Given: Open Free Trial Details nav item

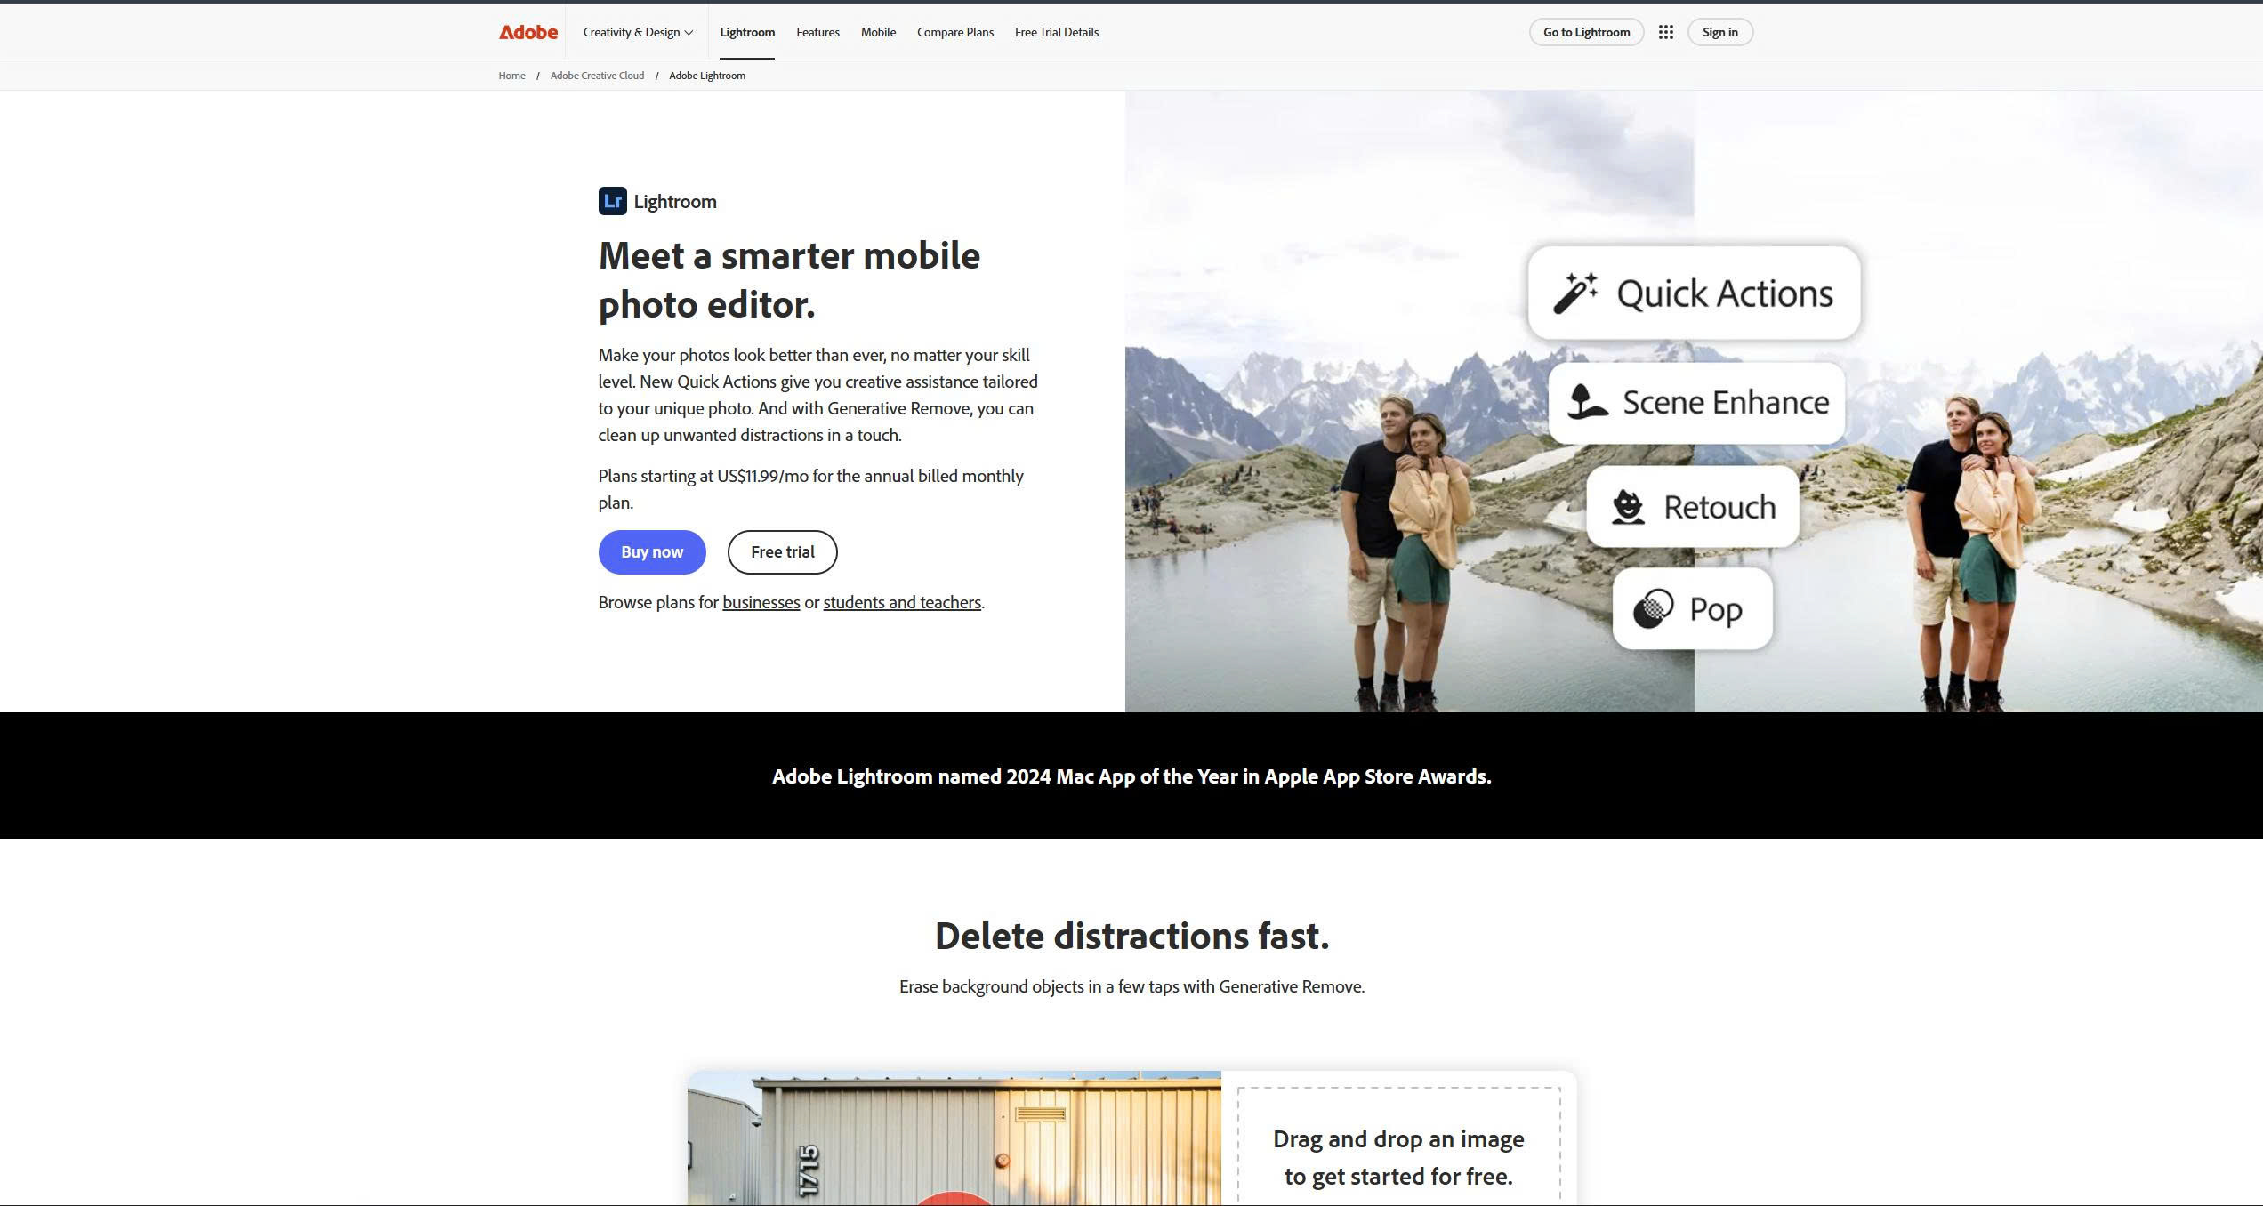Looking at the screenshot, I should [1057, 32].
